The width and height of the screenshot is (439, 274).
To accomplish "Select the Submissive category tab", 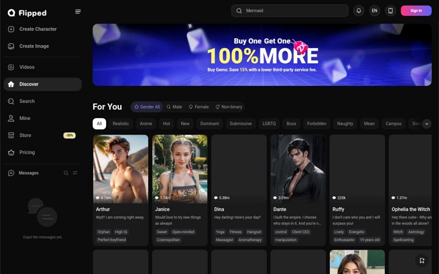I will (240, 124).
